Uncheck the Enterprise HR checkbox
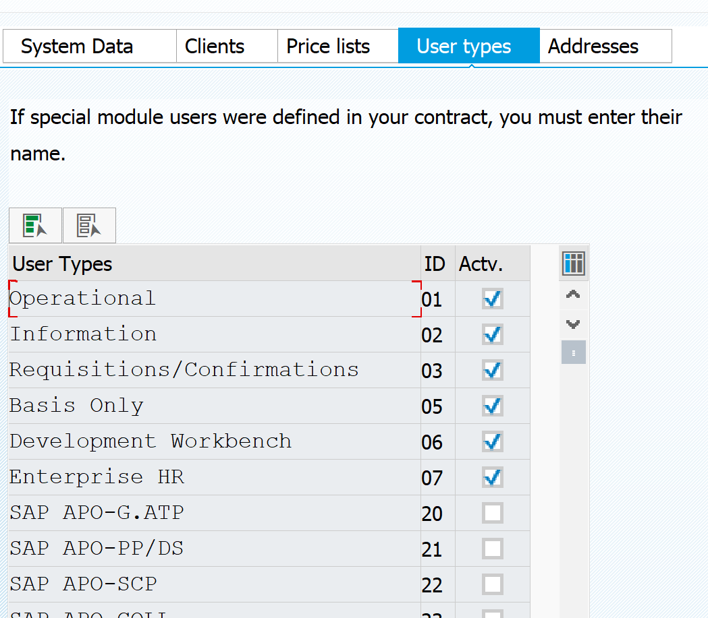This screenshot has height=618, width=708. (492, 477)
